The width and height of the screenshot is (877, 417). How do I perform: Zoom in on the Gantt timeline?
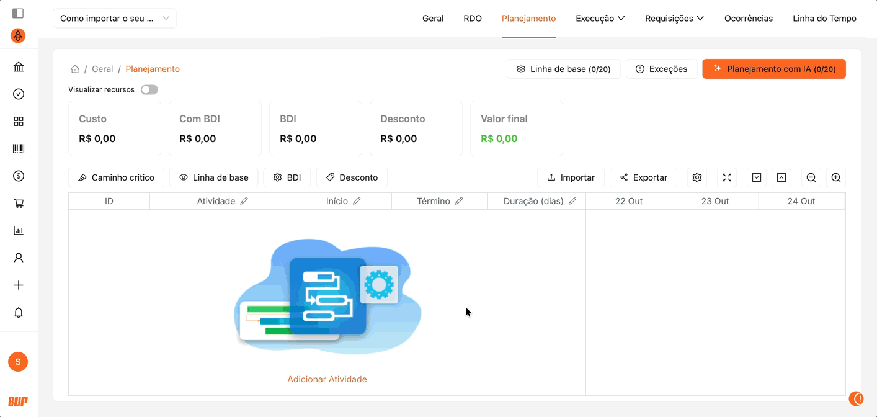[836, 177]
